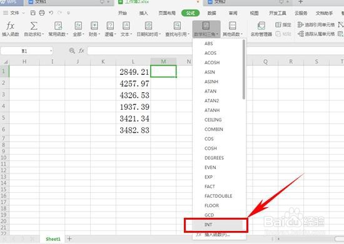344x244 pixels.
Task: Click the Undo arrow icon
Action: tap(51, 13)
